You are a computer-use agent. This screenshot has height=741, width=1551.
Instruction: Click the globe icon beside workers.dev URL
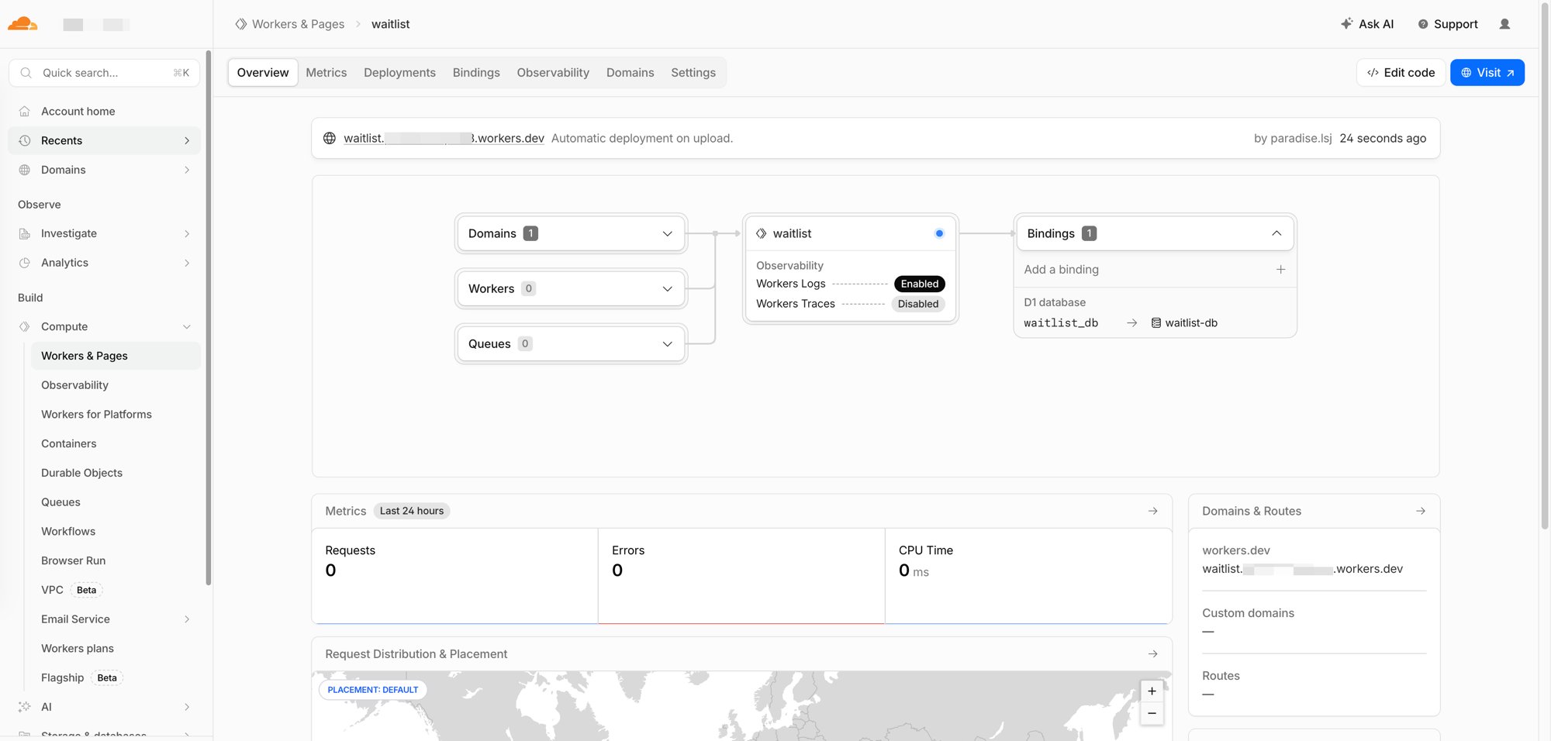[x=330, y=138]
